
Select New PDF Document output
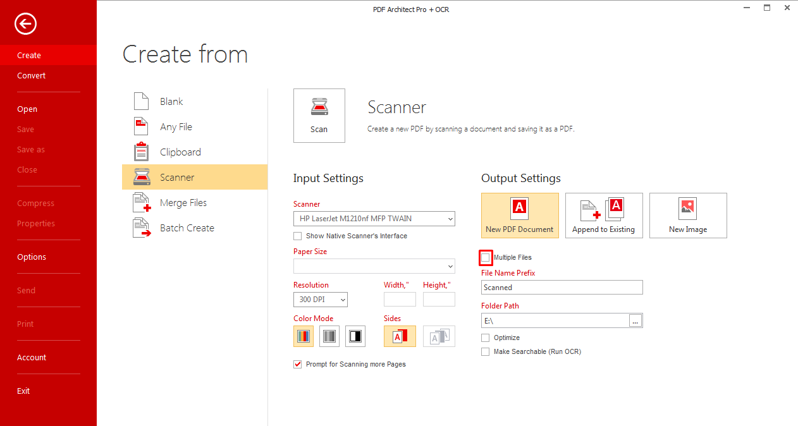tap(520, 216)
